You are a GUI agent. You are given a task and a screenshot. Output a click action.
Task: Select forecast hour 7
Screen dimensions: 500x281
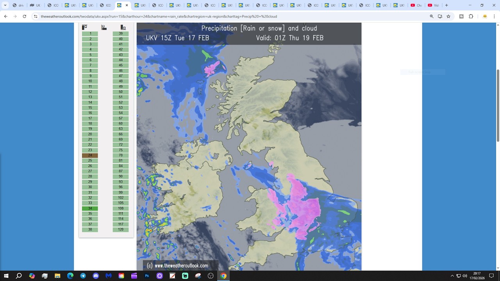pos(90,65)
